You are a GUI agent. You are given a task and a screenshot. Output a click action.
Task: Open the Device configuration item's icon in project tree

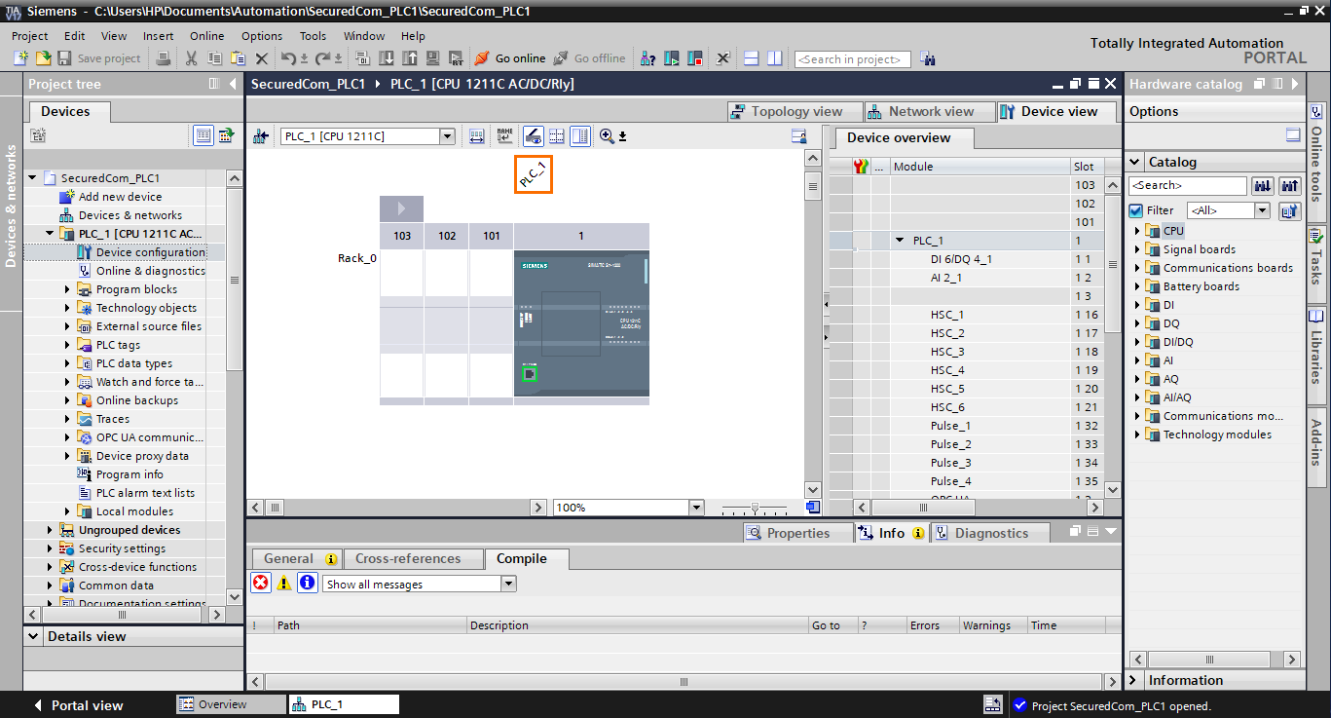point(87,251)
